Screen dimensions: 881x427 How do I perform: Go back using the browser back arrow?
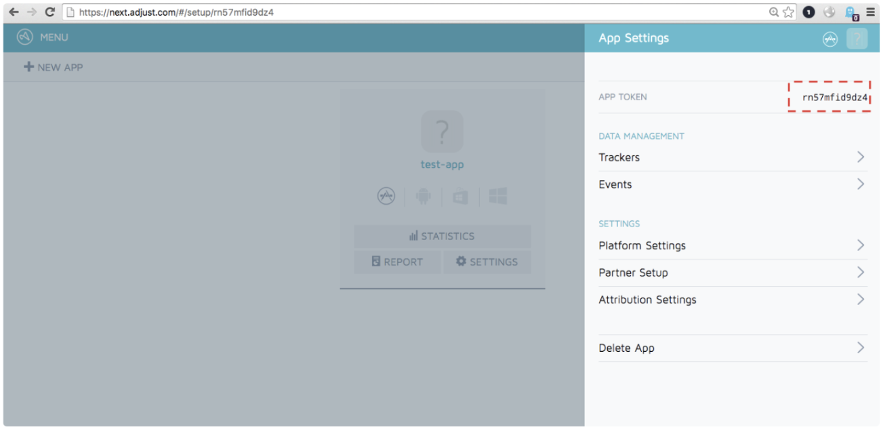coord(14,12)
